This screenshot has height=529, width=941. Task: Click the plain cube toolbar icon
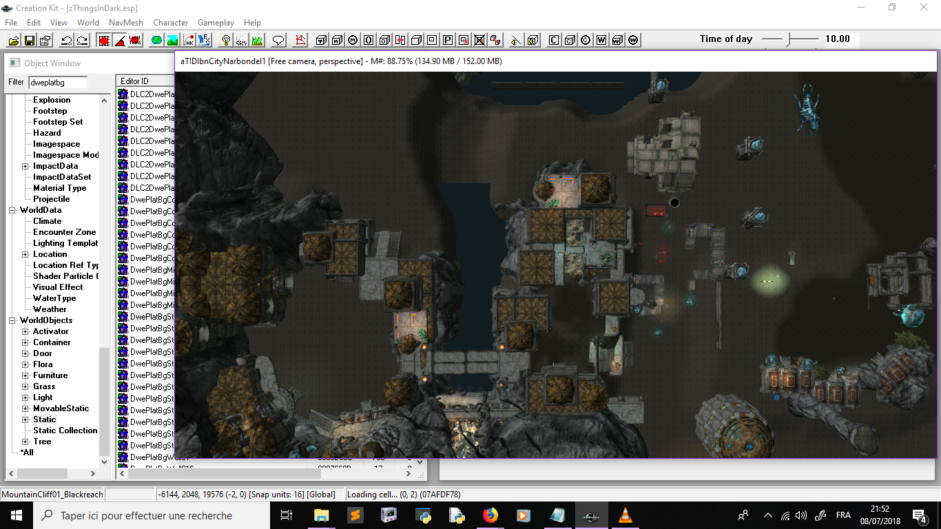click(x=416, y=40)
